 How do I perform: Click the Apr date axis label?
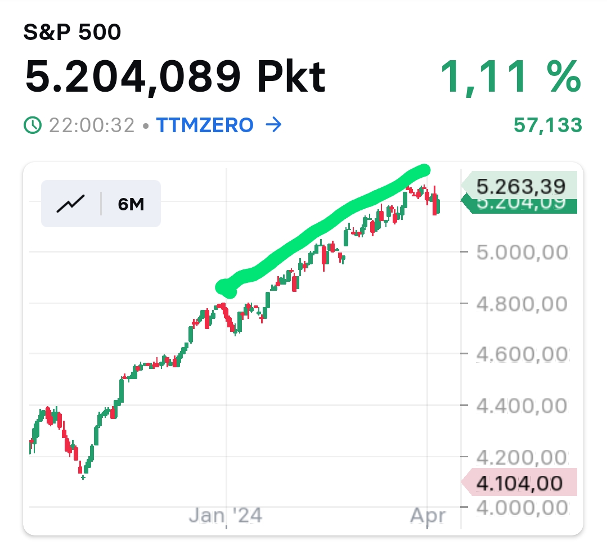(428, 515)
